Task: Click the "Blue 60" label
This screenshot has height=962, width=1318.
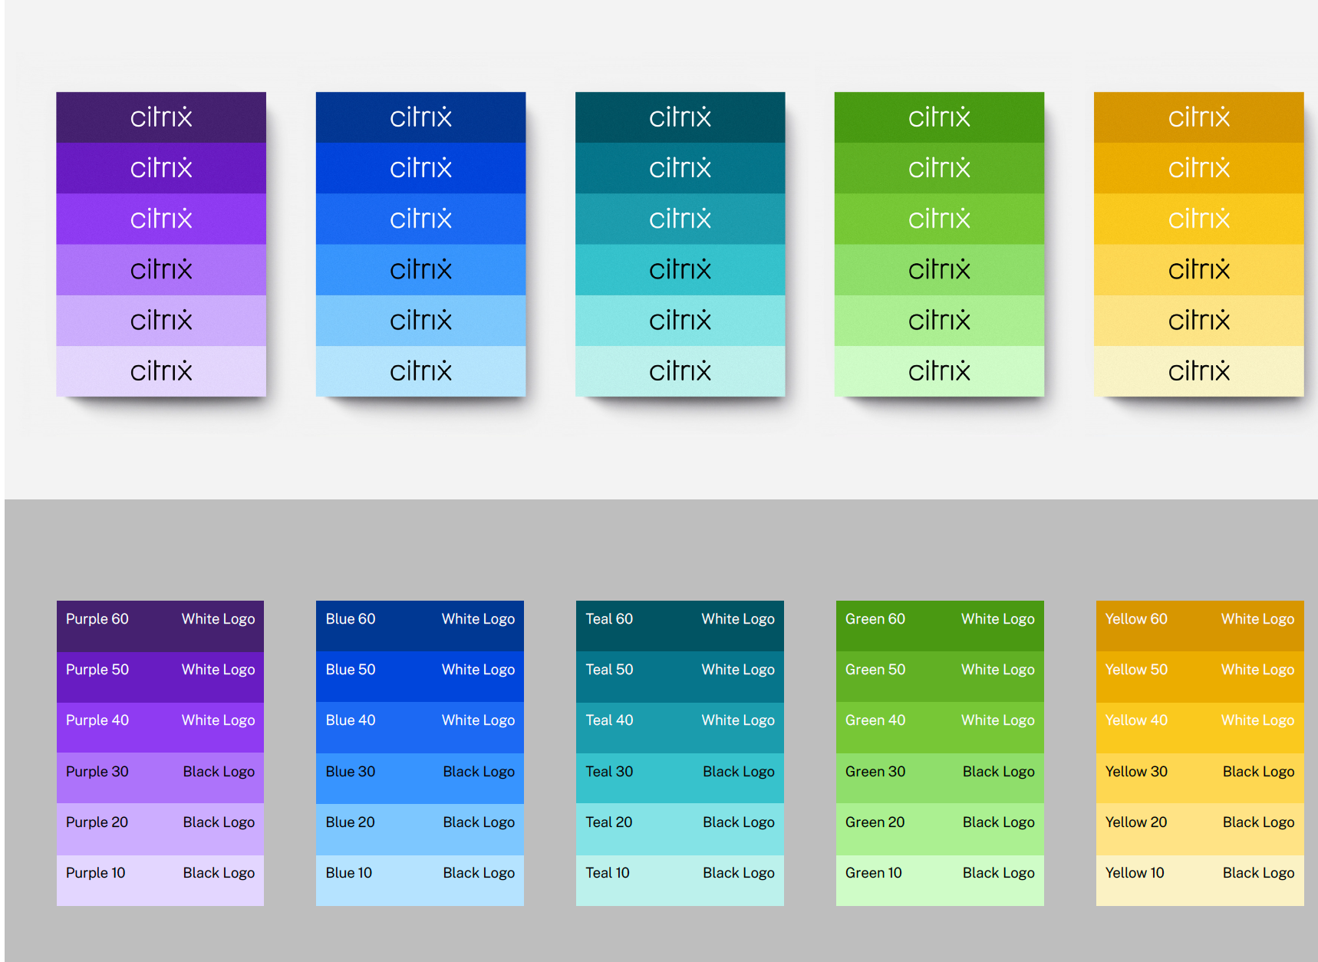Action: coord(351,619)
